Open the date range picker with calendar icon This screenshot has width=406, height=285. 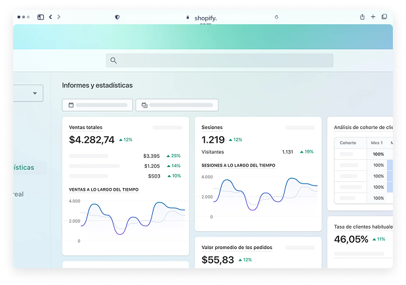pos(97,105)
